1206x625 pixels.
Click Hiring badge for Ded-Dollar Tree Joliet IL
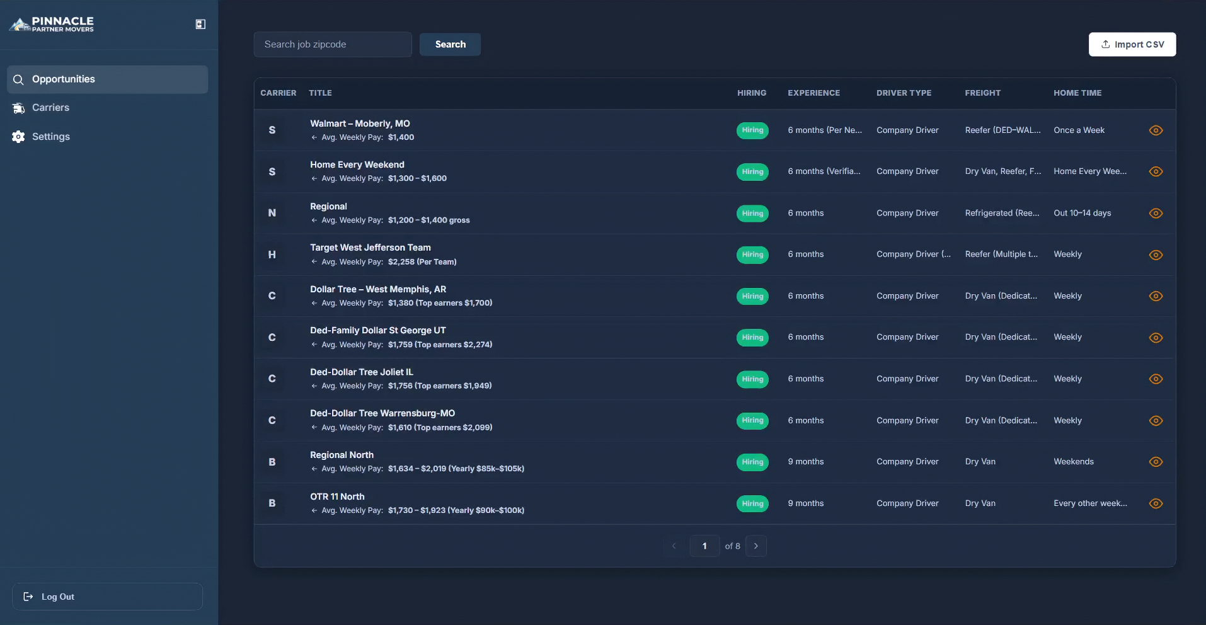[x=752, y=379]
